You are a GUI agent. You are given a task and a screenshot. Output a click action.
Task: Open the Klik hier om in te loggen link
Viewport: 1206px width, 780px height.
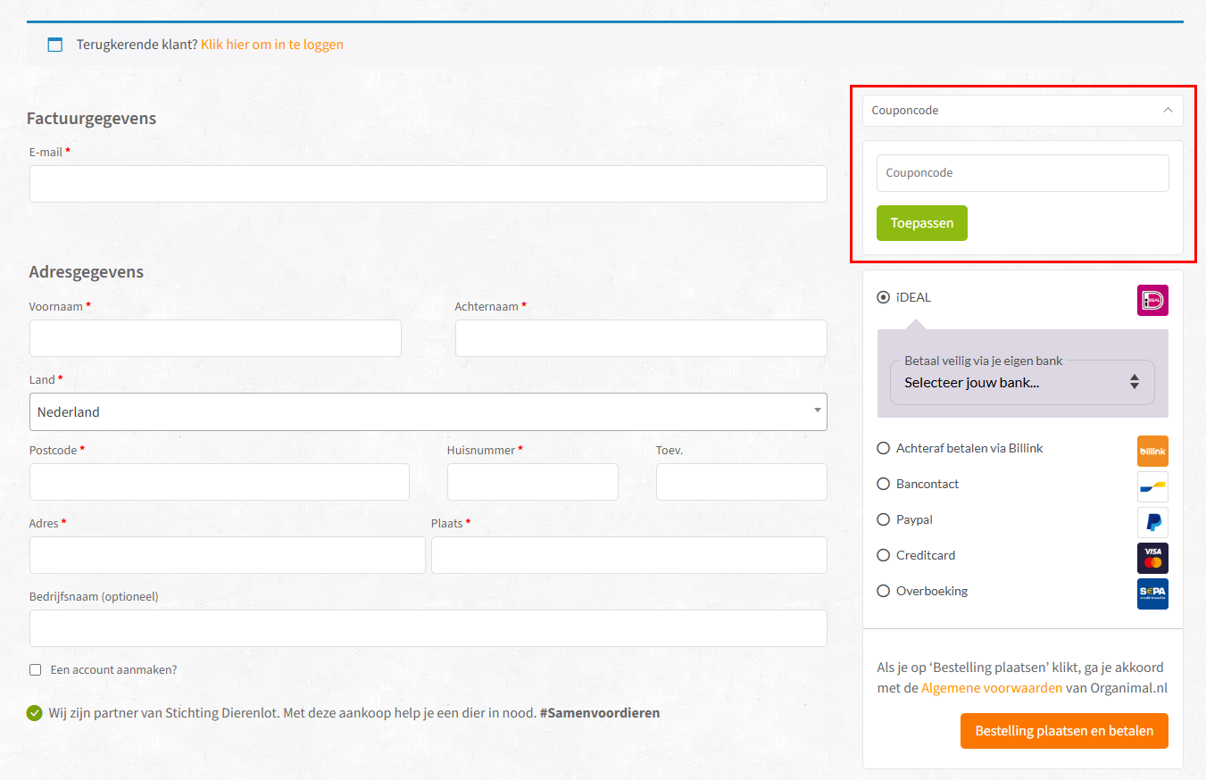[x=272, y=45]
